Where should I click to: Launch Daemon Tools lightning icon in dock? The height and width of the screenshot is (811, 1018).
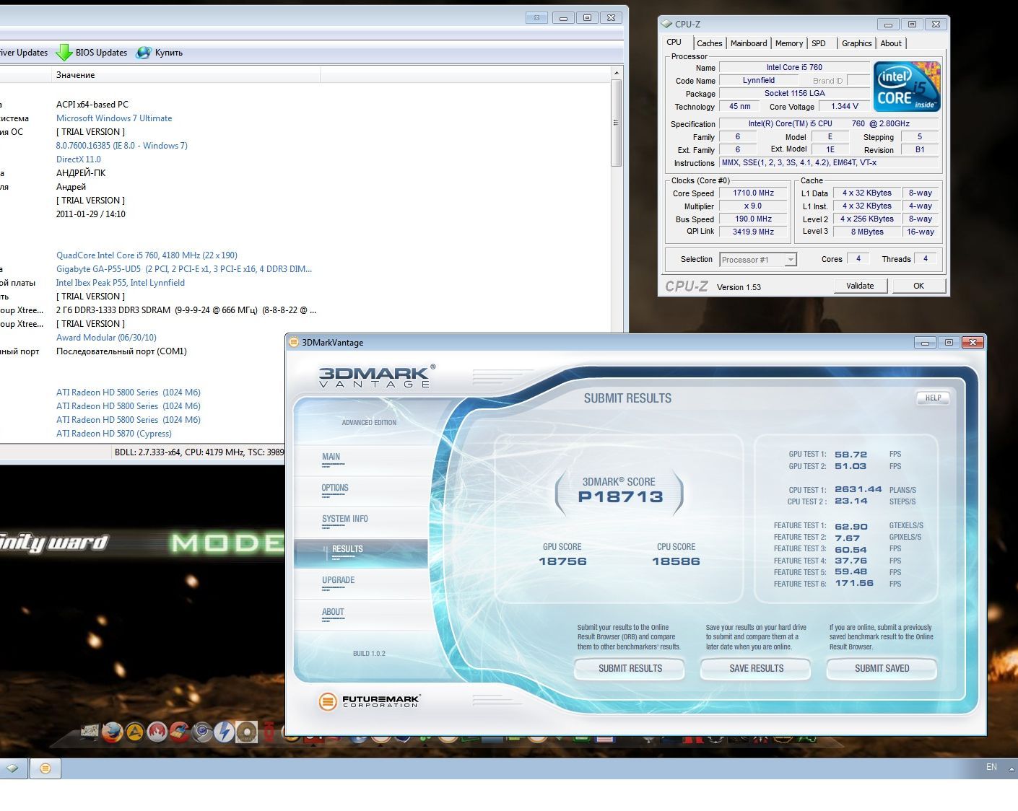pos(224,732)
